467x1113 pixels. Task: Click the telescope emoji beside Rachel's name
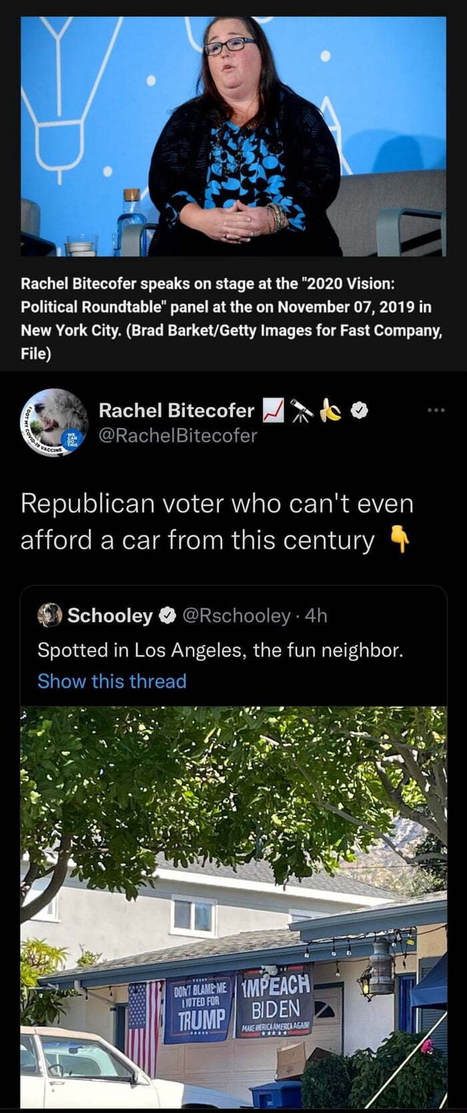point(299,410)
